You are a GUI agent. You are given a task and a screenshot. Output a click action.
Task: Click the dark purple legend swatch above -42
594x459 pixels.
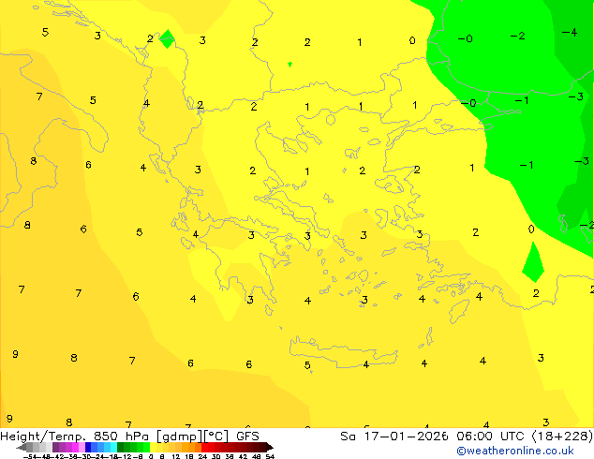55,447
